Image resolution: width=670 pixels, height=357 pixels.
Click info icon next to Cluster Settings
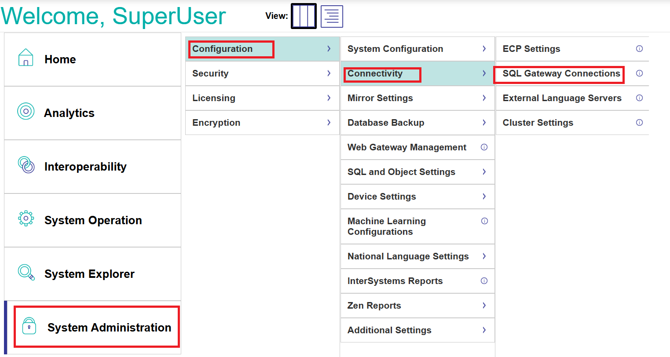tap(639, 123)
